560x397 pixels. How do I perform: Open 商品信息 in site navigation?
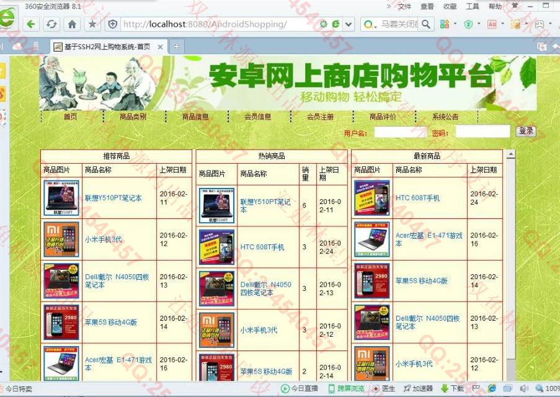pos(195,117)
